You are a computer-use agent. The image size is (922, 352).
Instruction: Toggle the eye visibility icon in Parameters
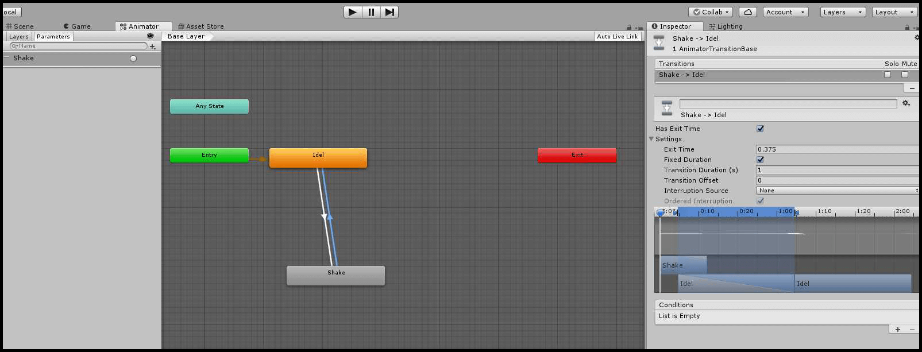pyautogui.click(x=151, y=36)
